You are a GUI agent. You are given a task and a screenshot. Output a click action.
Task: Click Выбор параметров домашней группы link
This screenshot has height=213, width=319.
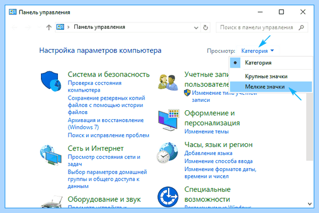pos(107,179)
